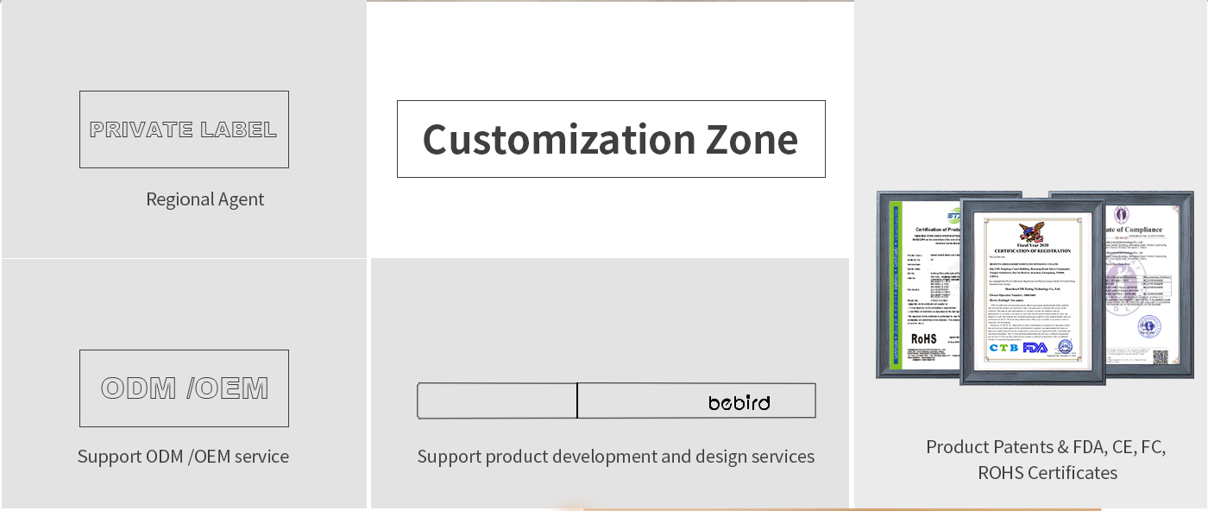Click the round blue stamp beside the FDA logo
1208x511 pixels.
pos(1065,347)
